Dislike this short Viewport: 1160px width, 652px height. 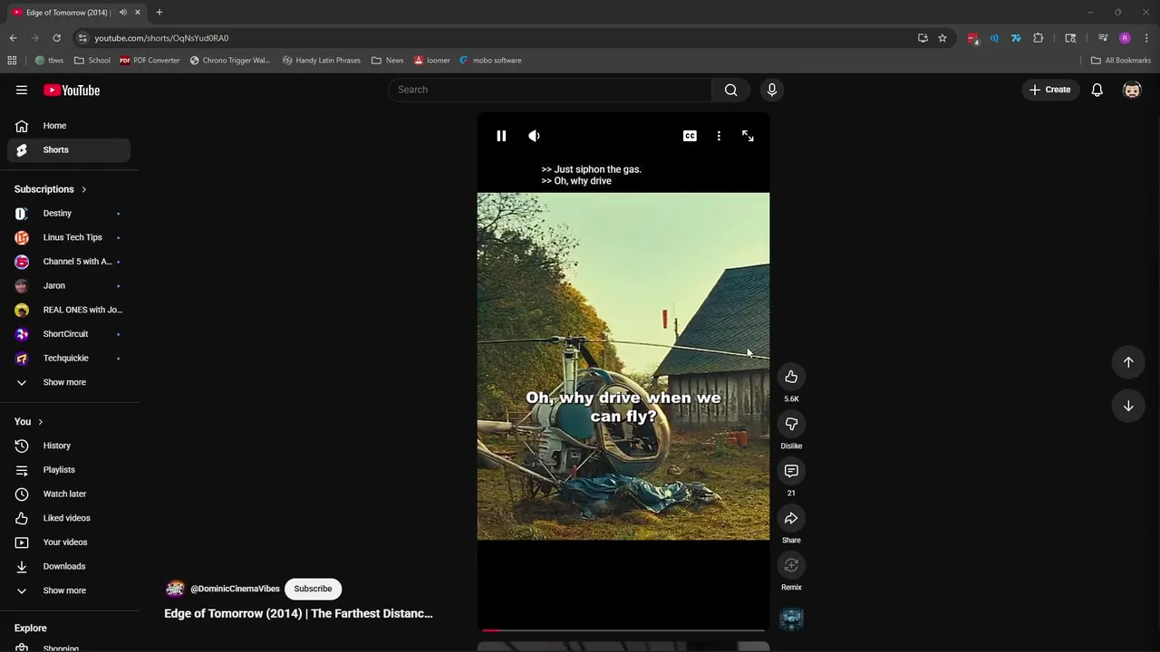tap(791, 424)
